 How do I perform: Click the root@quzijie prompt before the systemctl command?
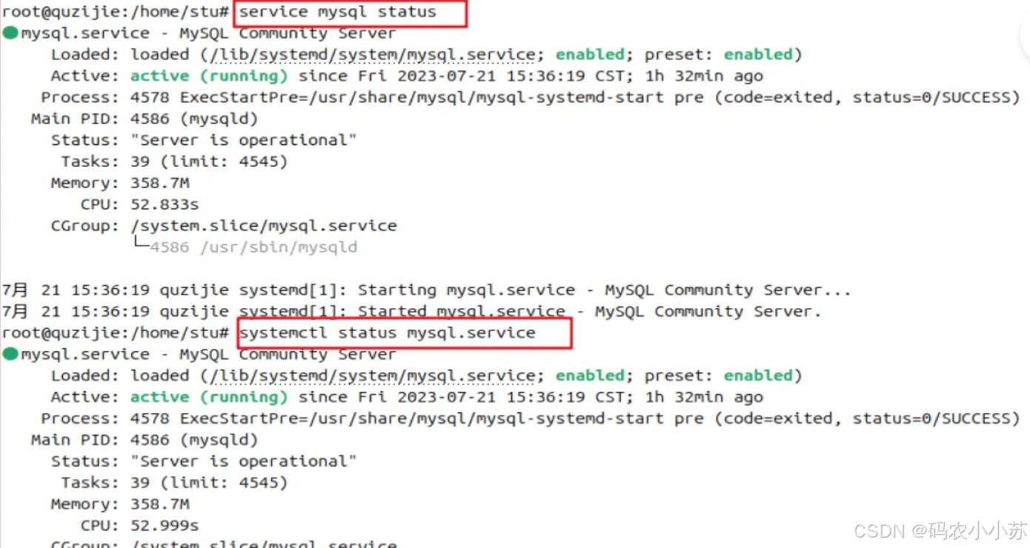click(116, 333)
